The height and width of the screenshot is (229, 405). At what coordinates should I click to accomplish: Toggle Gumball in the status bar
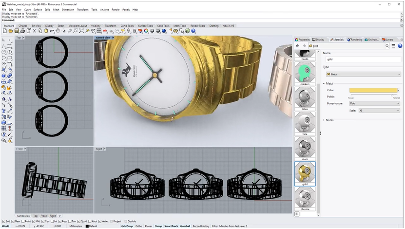[185, 227]
